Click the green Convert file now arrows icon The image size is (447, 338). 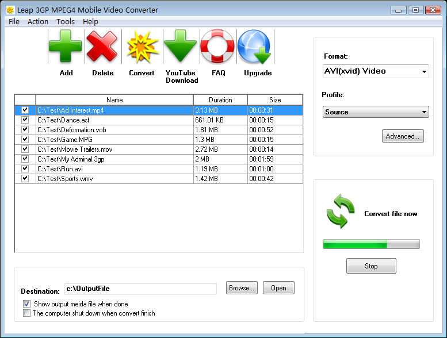click(x=341, y=212)
